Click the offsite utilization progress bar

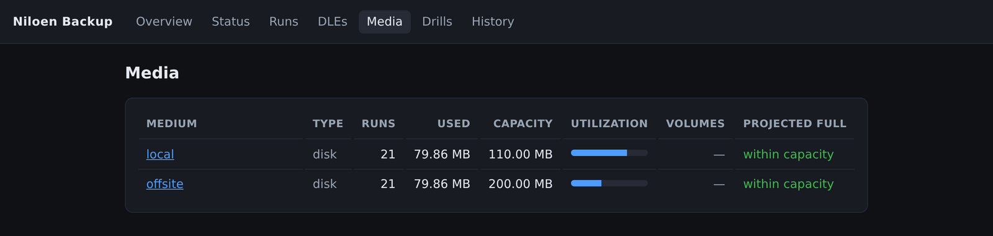point(609,183)
